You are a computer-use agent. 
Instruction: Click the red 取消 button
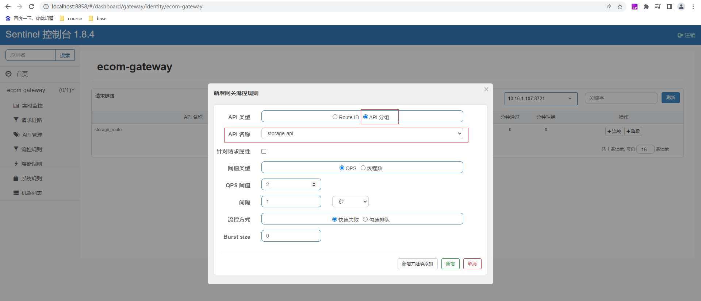pos(472,264)
